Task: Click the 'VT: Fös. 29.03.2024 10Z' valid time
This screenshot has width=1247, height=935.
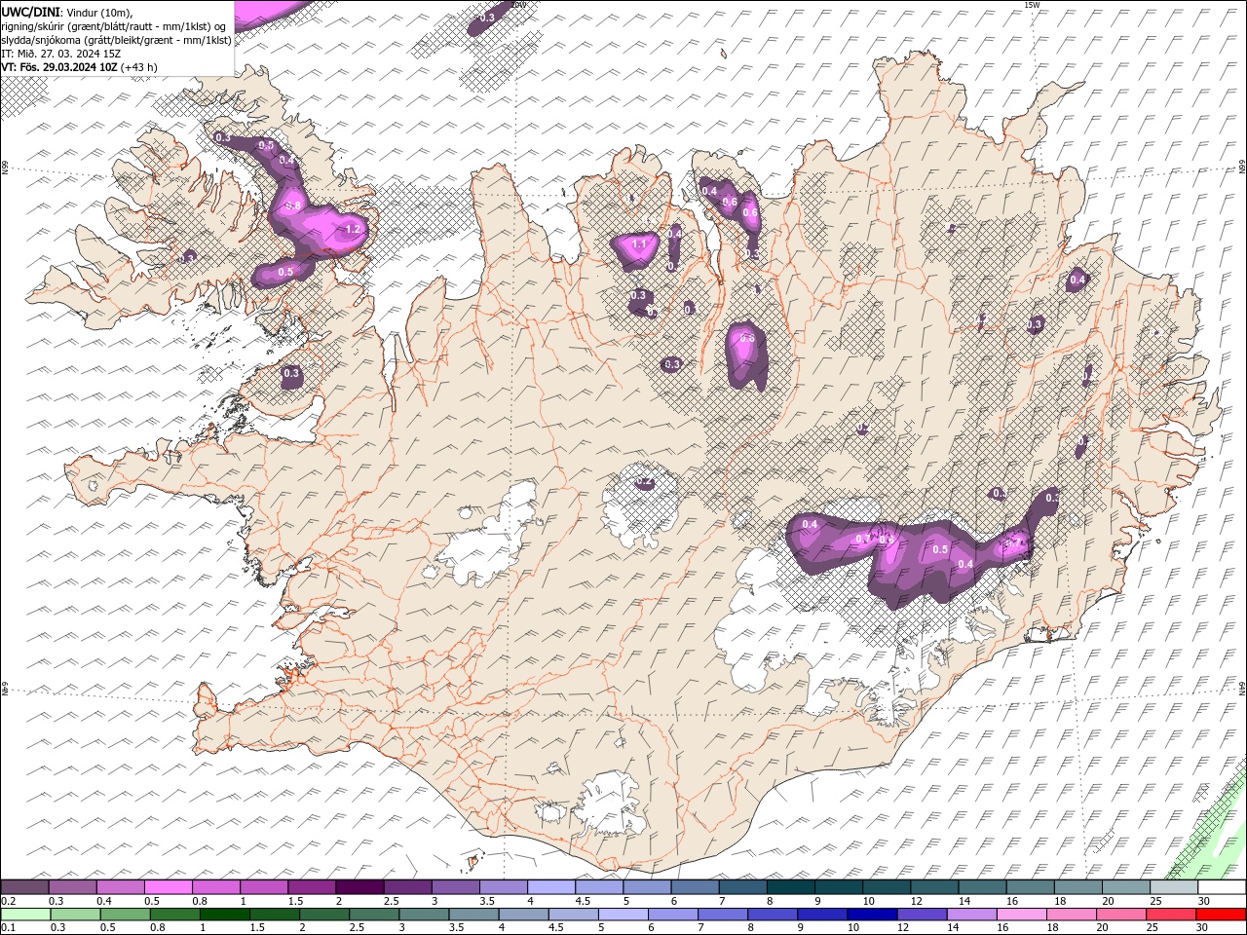Action: [59, 67]
